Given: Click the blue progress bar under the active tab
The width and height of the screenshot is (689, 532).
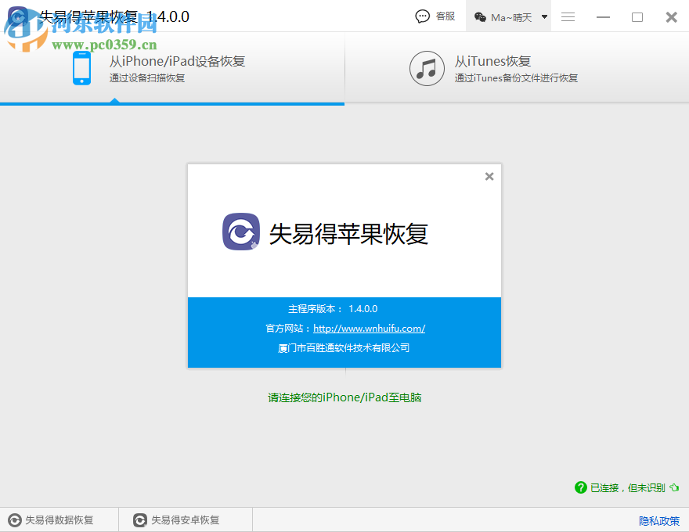Looking at the screenshot, I should coord(172,102).
